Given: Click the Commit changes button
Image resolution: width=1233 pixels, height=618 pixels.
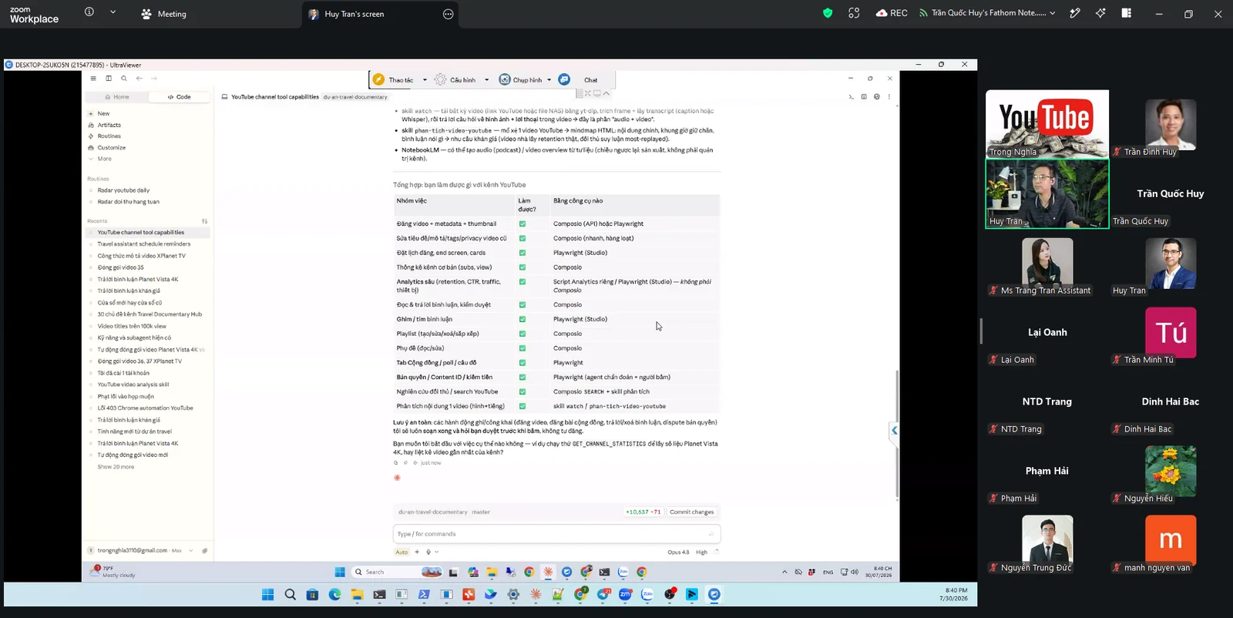Looking at the screenshot, I should pyautogui.click(x=691, y=512).
